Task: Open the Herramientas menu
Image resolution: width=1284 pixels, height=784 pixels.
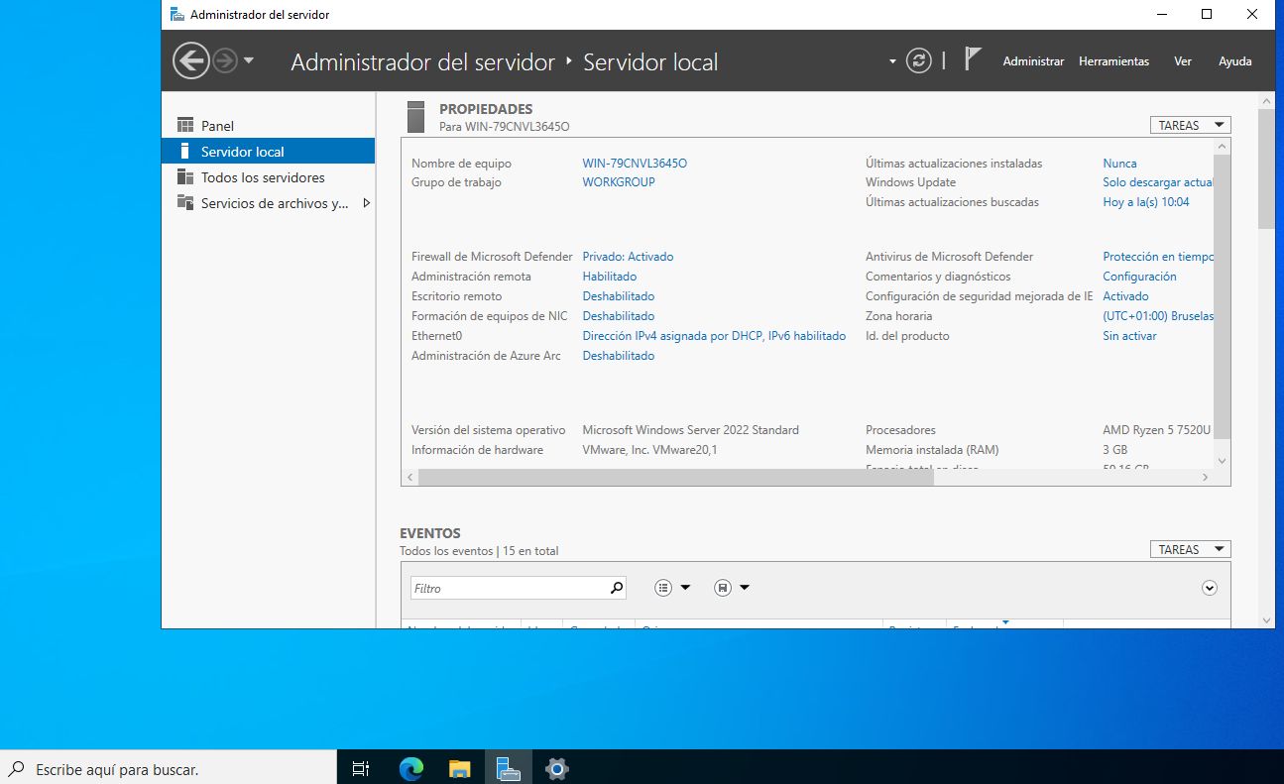Action: coord(1113,61)
